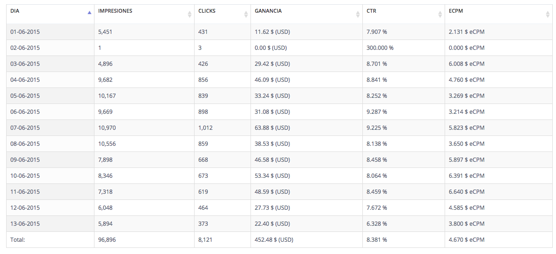Click the 07-06-2015 row date
Image resolution: width=556 pixels, height=254 pixels.
click(25, 128)
